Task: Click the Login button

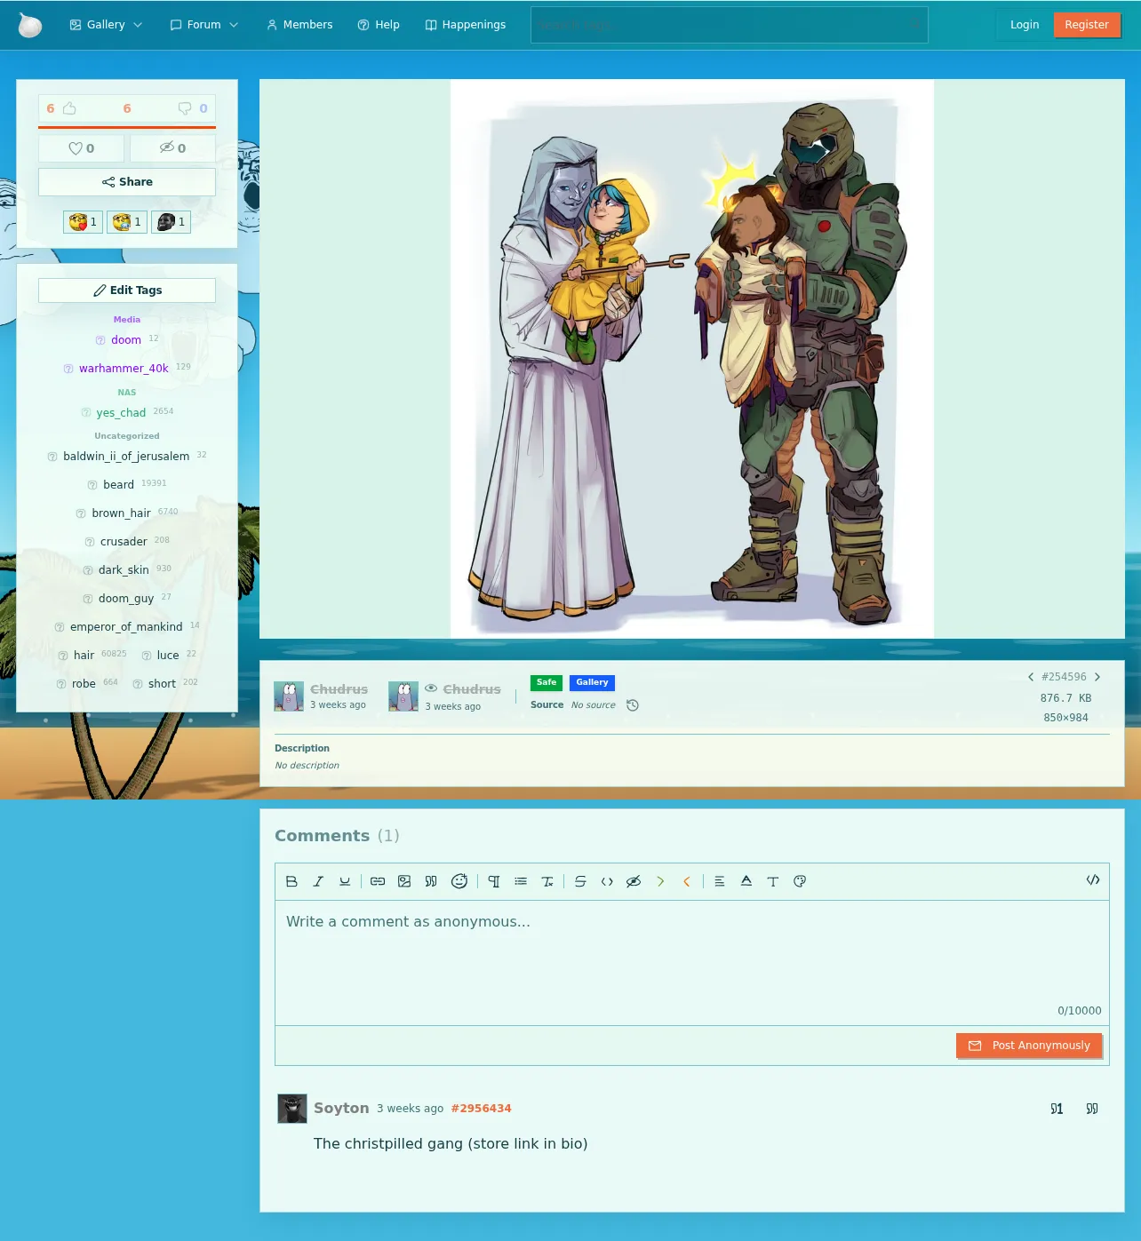Action: coord(1025,25)
